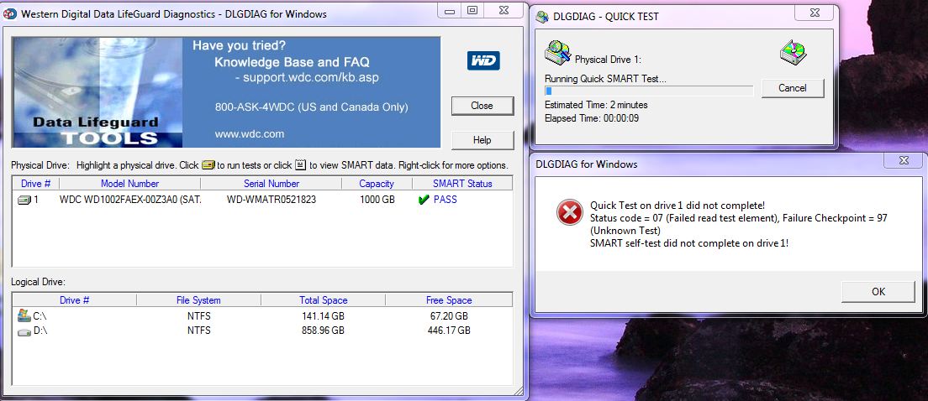Click the red error icon in DLGDIAG dialog

pyautogui.click(x=569, y=212)
